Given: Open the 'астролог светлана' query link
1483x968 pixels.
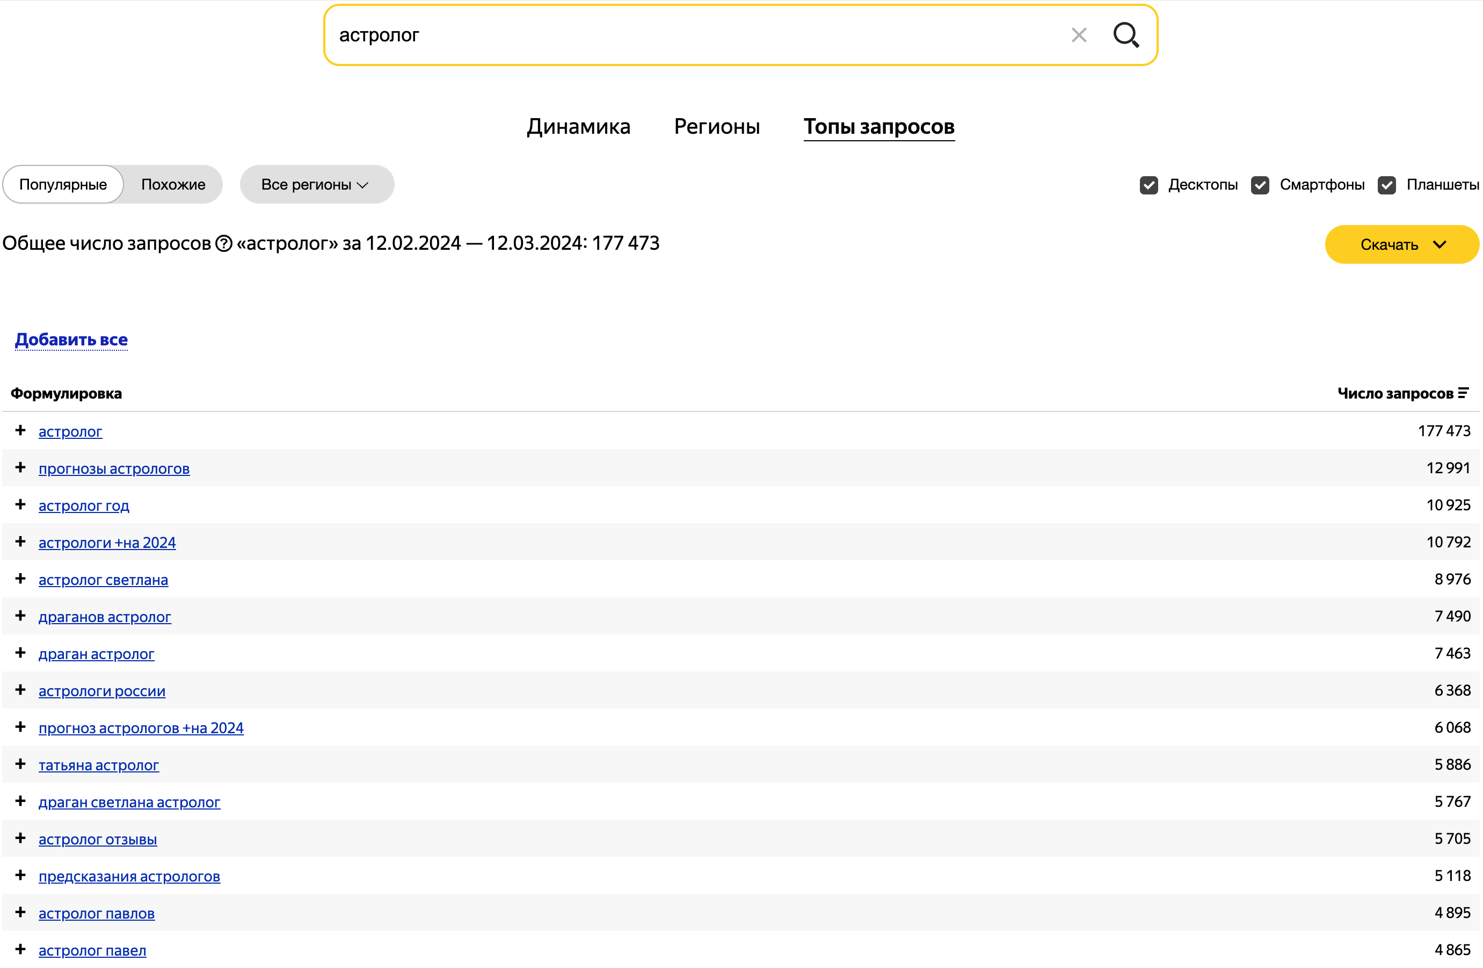Looking at the screenshot, I should (103, 580).
